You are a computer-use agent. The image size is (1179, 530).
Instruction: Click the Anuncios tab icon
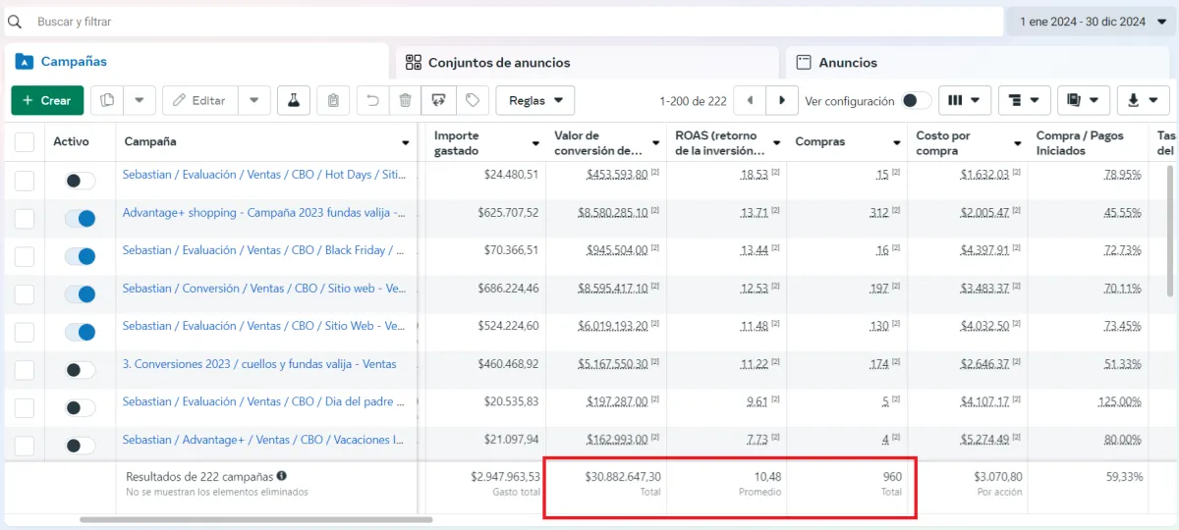[x=803, y=62]
